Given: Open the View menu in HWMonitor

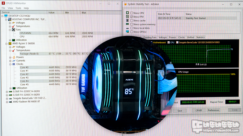Looking at the screenshot, I should click(x=10, y=8).
